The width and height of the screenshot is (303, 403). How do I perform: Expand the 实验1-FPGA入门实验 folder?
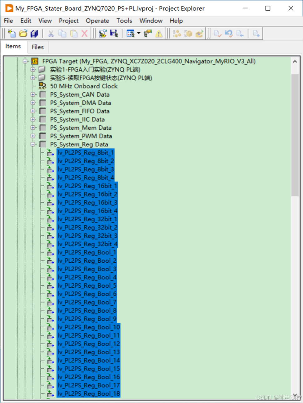pyautogui.click(x=33, y=69)
